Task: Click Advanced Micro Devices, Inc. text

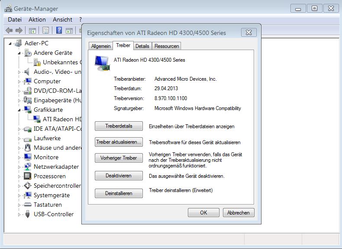Action: tap(185, 79)
